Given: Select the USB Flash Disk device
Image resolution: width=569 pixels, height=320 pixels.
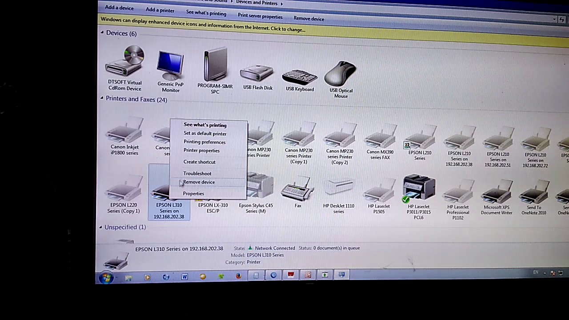Looking at the screenshot, I should point(257,77).
